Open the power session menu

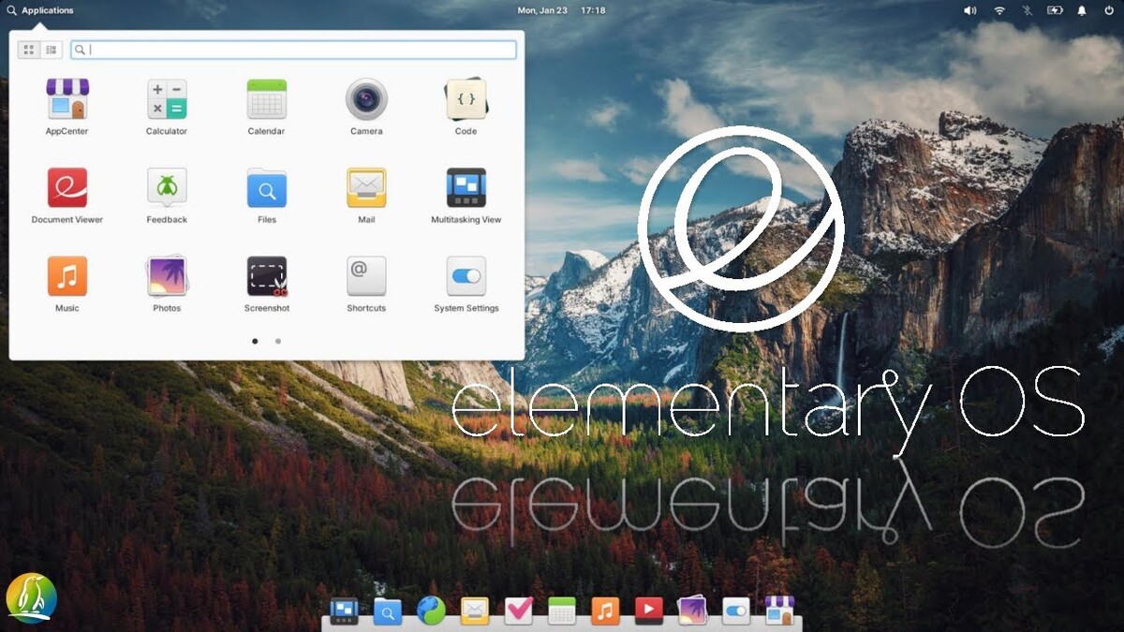pos(1109,10)
